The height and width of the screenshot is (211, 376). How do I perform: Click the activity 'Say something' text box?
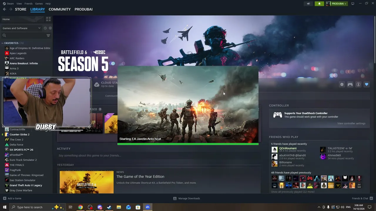click(x=159, y=156)
